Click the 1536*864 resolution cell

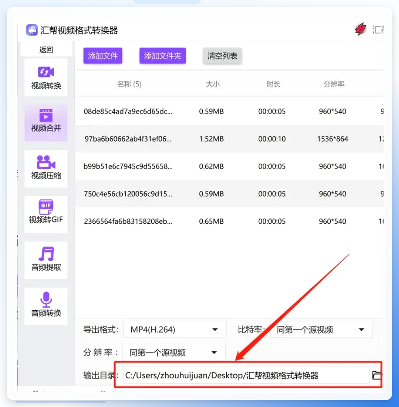point(333,139)
